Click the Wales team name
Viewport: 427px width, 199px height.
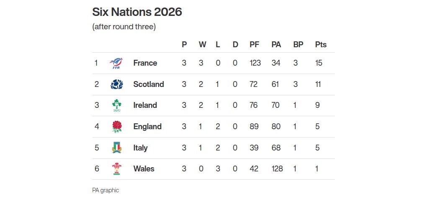tap(144, 169)
